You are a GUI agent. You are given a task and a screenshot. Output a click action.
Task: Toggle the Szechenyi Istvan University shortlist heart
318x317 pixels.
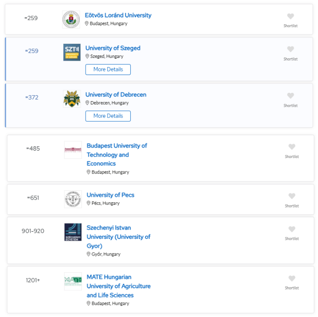[291, 229]
